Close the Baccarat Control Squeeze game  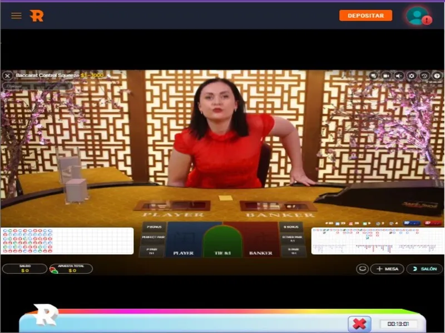[7, 75]
